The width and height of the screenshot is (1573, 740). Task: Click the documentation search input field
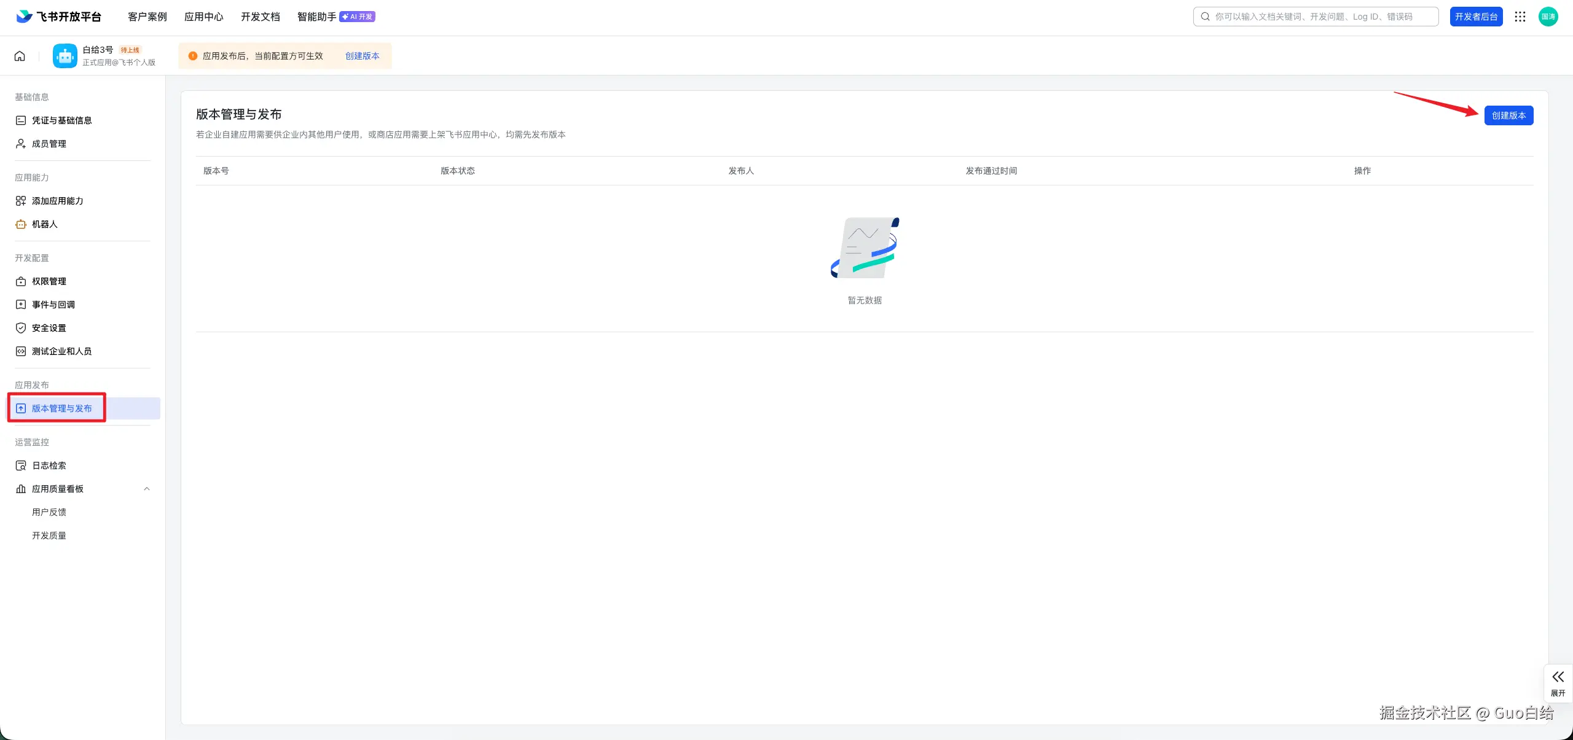[x=1315, y=17]
